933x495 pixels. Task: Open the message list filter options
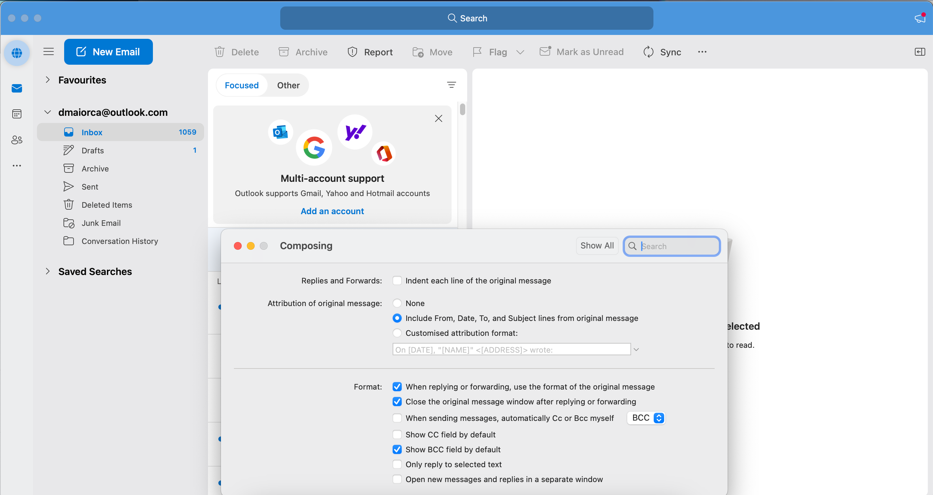click(451, 85)
